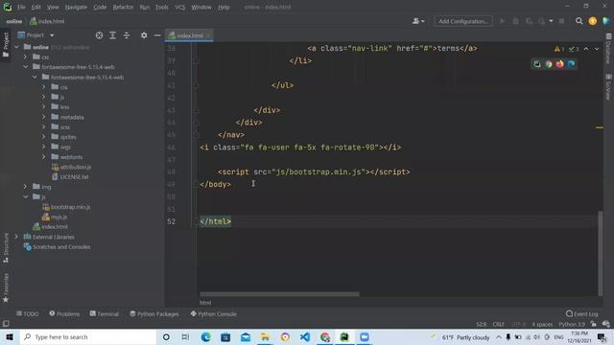
Task: Expand the scss folder
Action: (x=43, y=126)
